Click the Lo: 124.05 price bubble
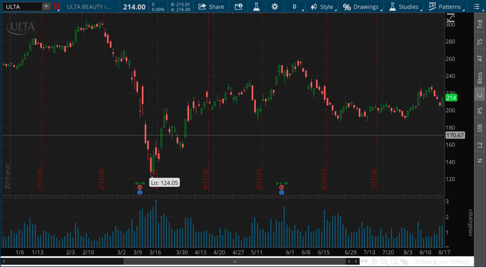This screenshot has height=267, width=486. pos(164,183)
